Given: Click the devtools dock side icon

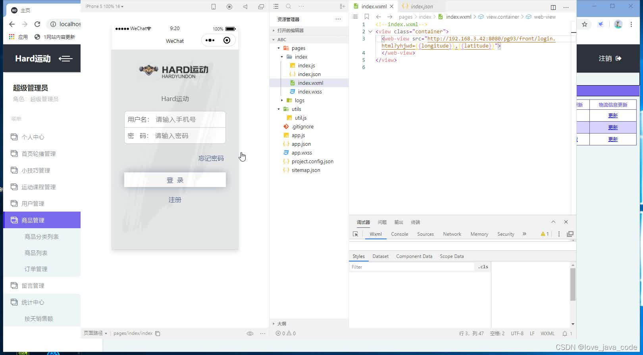Looking at the screenshot, I should pyautogui.click(x=570, y=234).
